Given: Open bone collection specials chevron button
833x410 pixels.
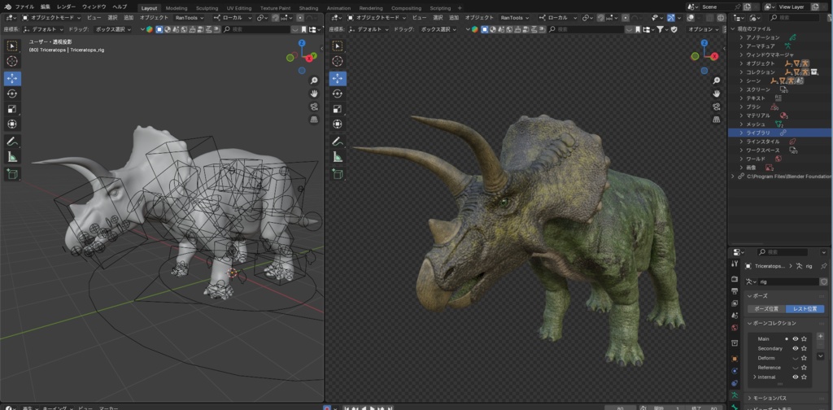Looking at the screenshot, I should click(820, 355).
